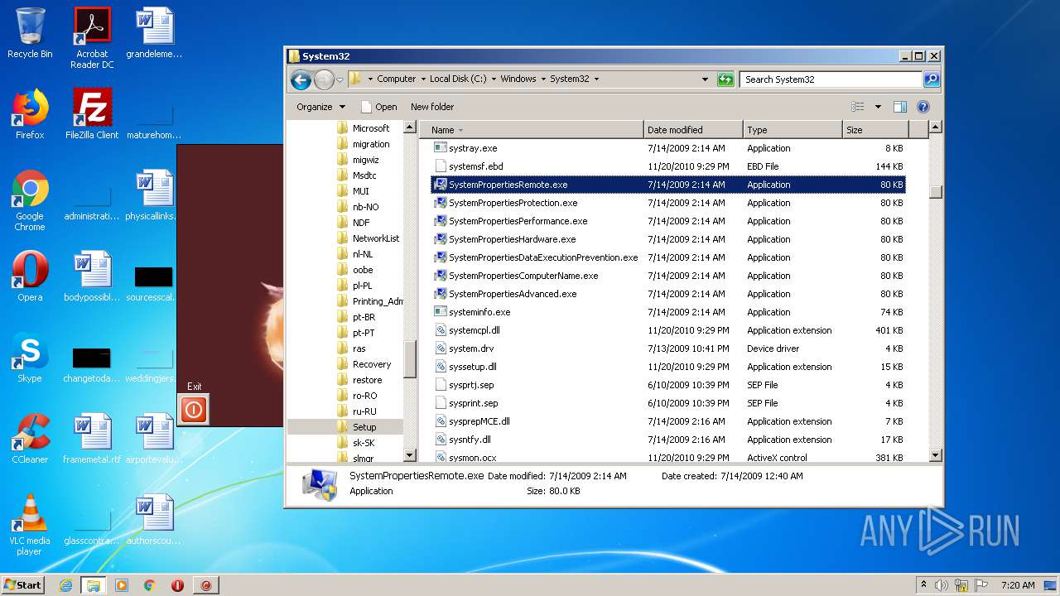Open recent pages navigation dropdown

(340, 80)
